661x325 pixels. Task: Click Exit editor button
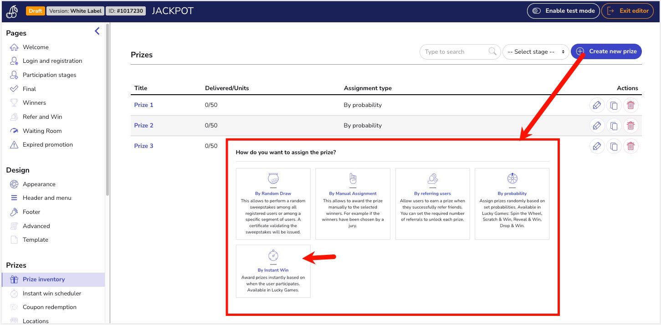(628, 11)
